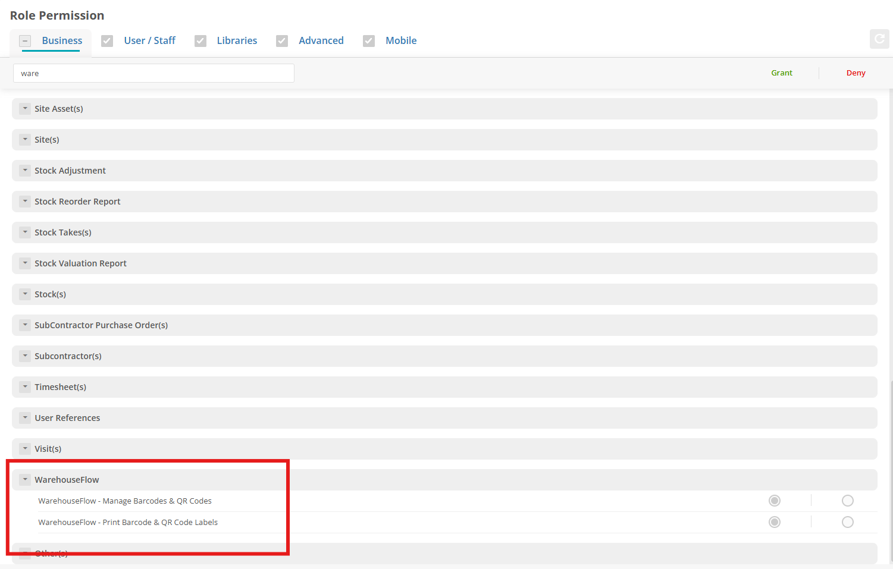The width and height of the screenshot is (893, 569).
Task: Toggle the Advanced tab checkbox
Action: 282,41
